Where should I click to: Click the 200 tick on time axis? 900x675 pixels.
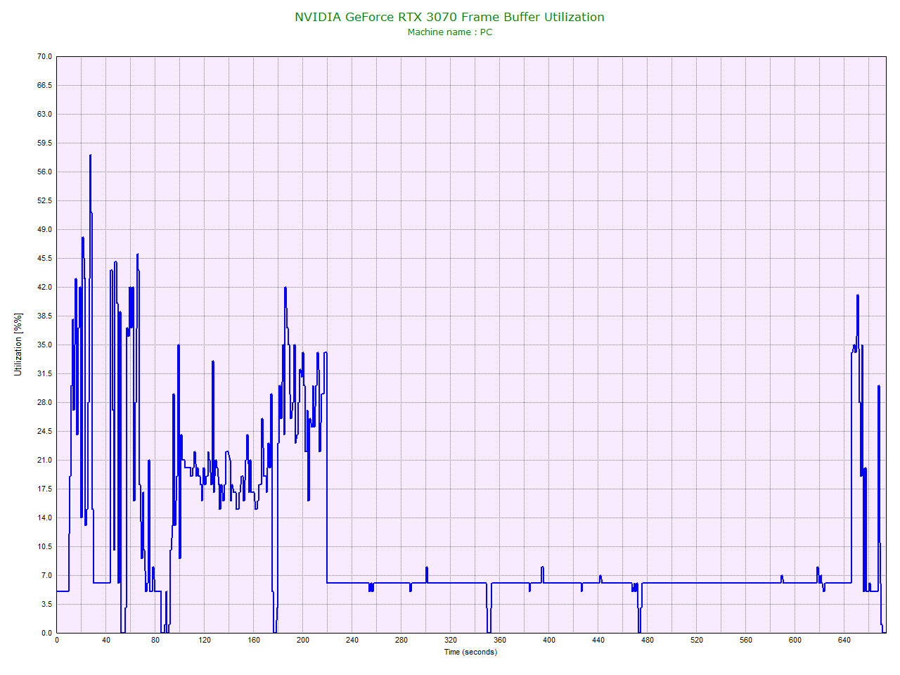[x=303, y=640]
